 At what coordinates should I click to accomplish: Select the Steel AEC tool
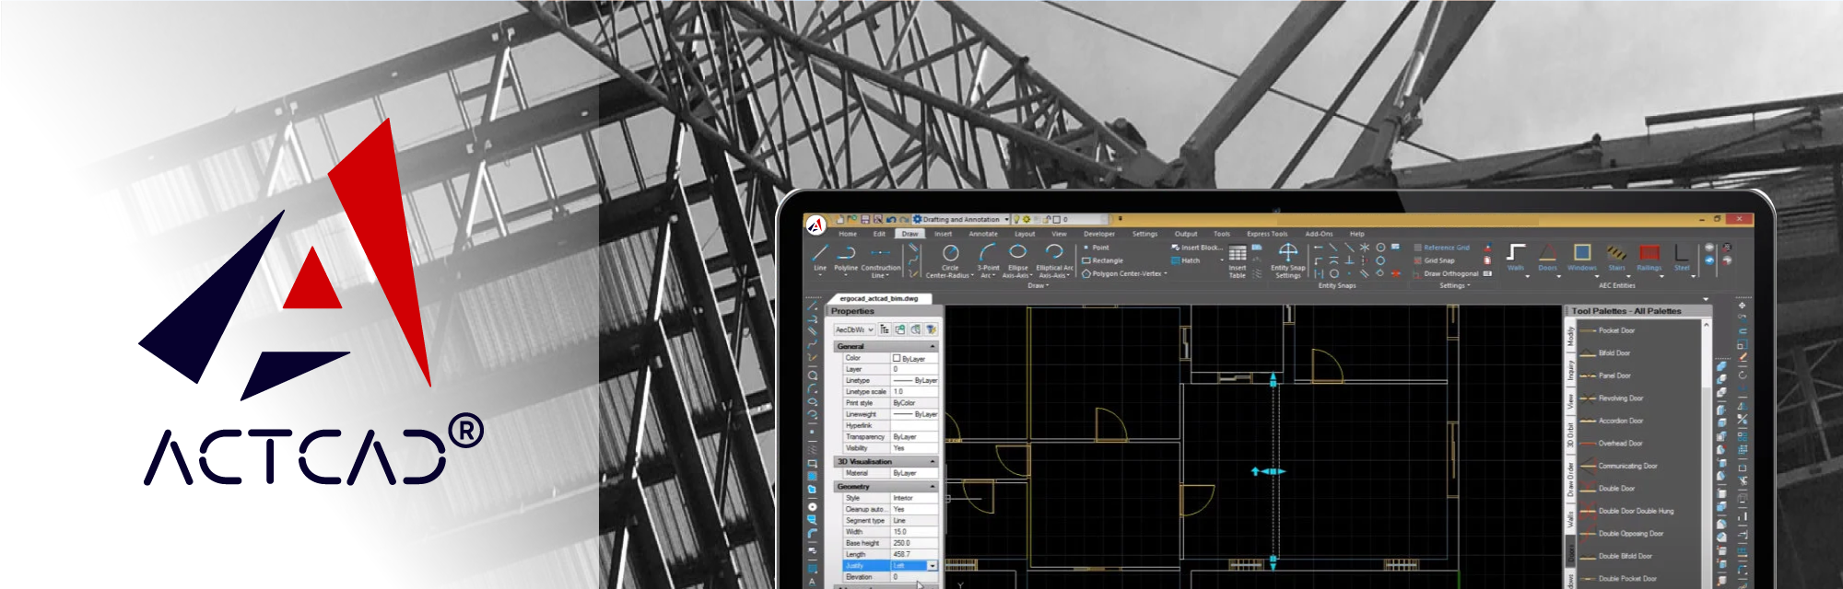[x=1682, y=258]
